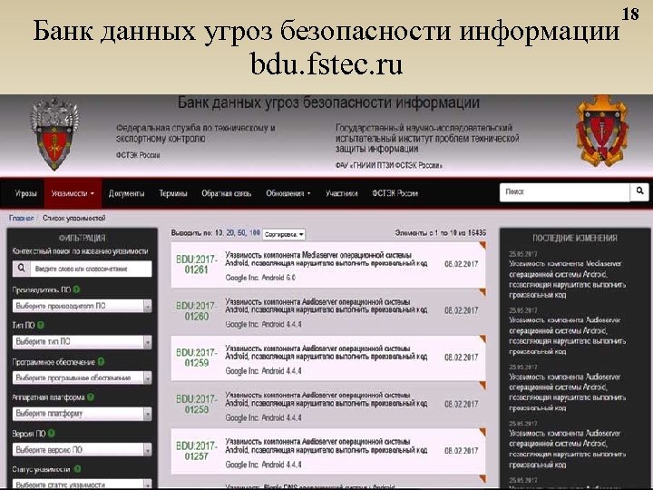Screen dimensions: 653x490
Task: Click Google Inc. Android 6.0 text
Action: [x=260, y=278]
